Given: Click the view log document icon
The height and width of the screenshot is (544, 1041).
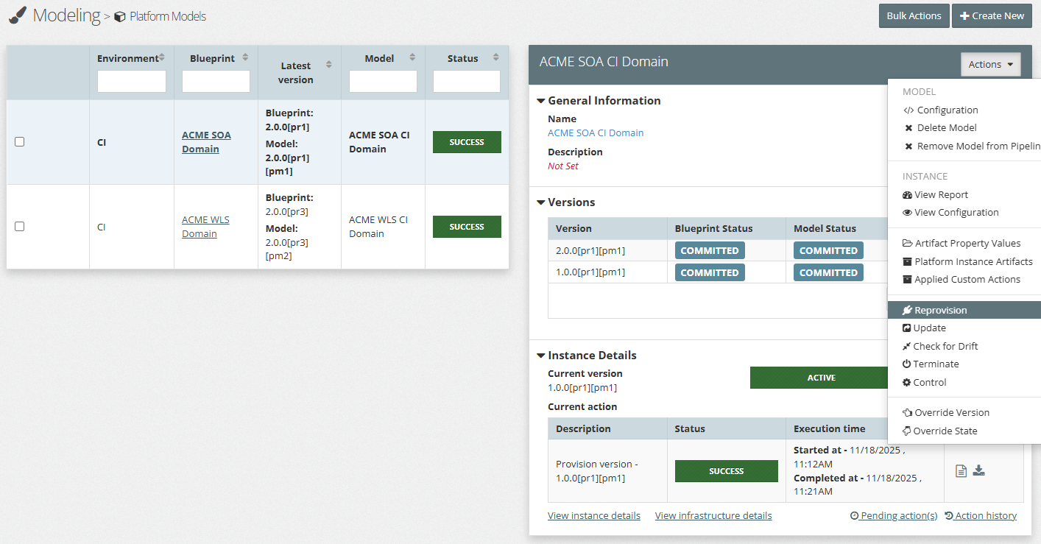Looking at the screenshot, I should click(961, 471).
